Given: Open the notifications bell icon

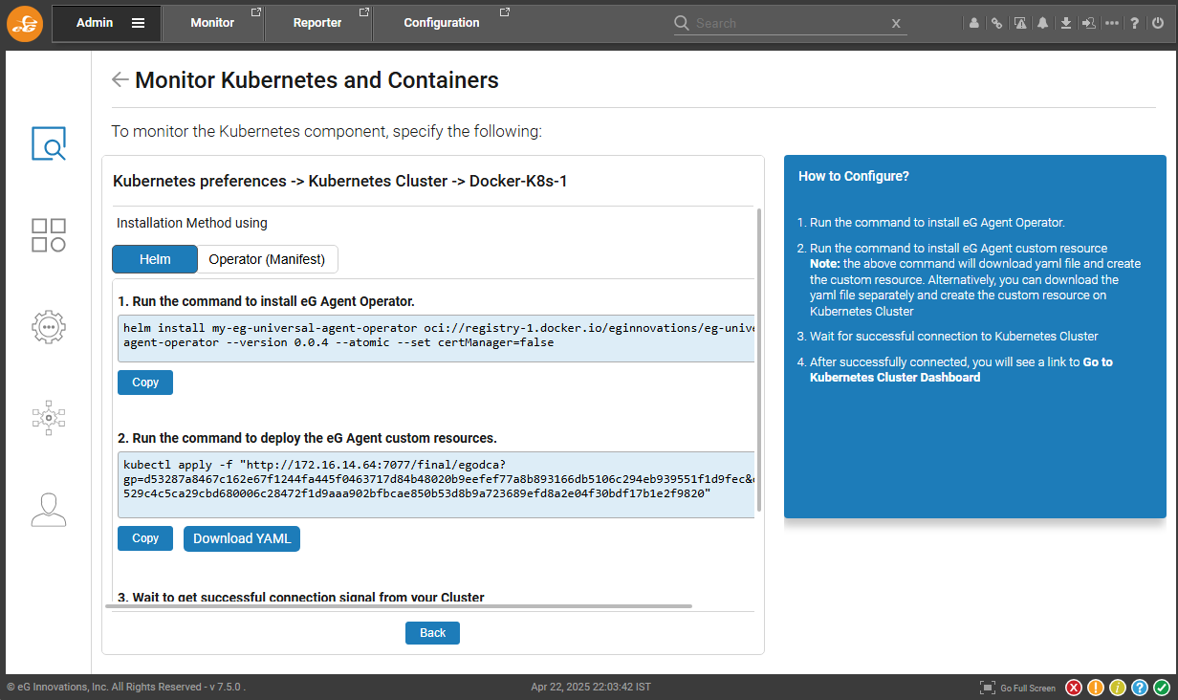Looking at the screenshot, I should (x=1043, y=24).
